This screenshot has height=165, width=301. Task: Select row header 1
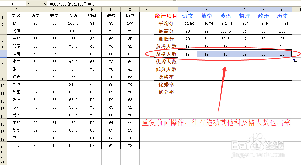click(x=3, y=16)
